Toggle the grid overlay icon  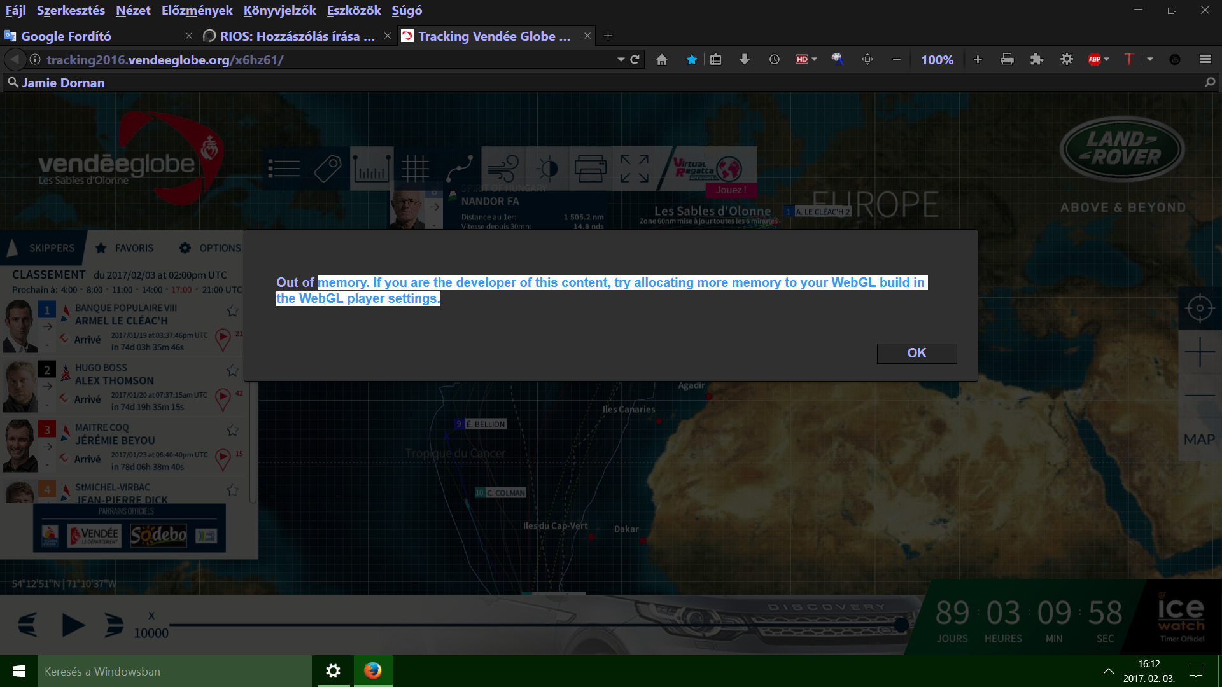click(x=415, y=169)
